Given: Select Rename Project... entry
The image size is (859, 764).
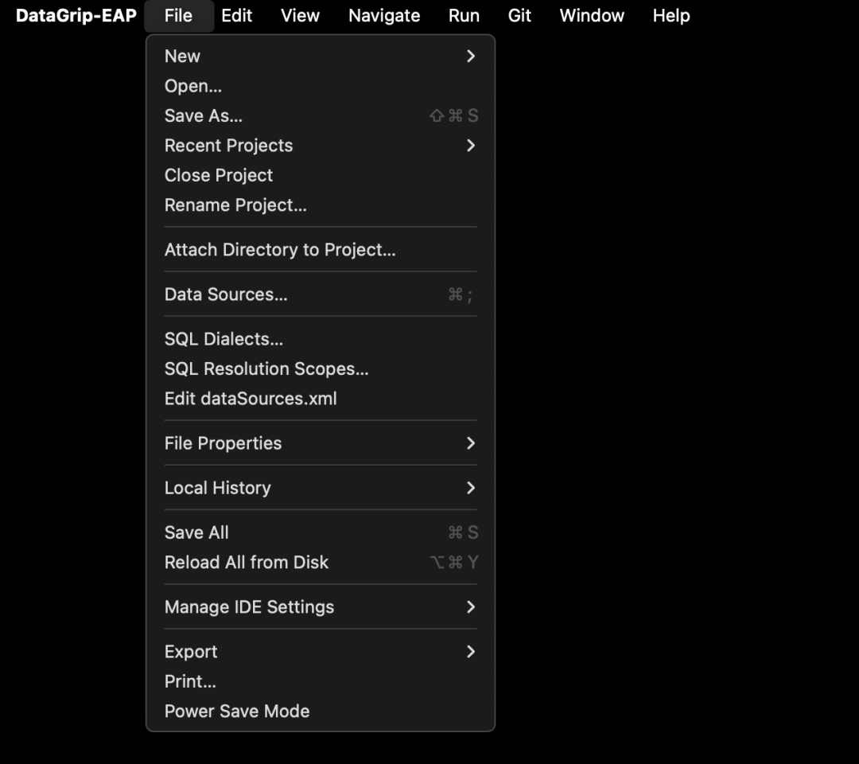Looking at the screenshot, I should [x=321, y=205].
